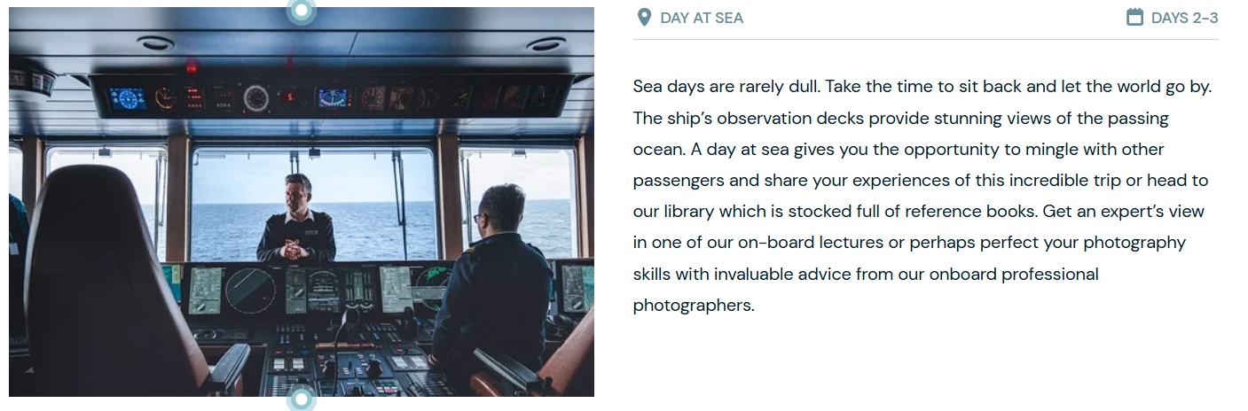Click the DAYS 2-3 label

pos(1184,18)
